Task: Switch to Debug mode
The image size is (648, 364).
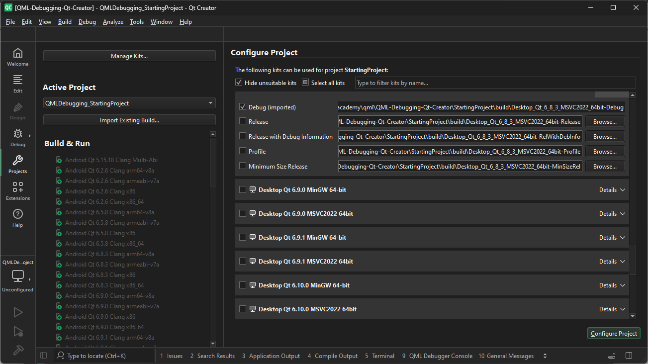Action: 17,138
